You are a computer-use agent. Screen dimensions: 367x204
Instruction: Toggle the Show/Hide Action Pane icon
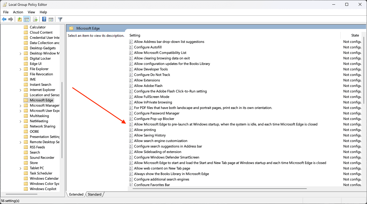51,19
